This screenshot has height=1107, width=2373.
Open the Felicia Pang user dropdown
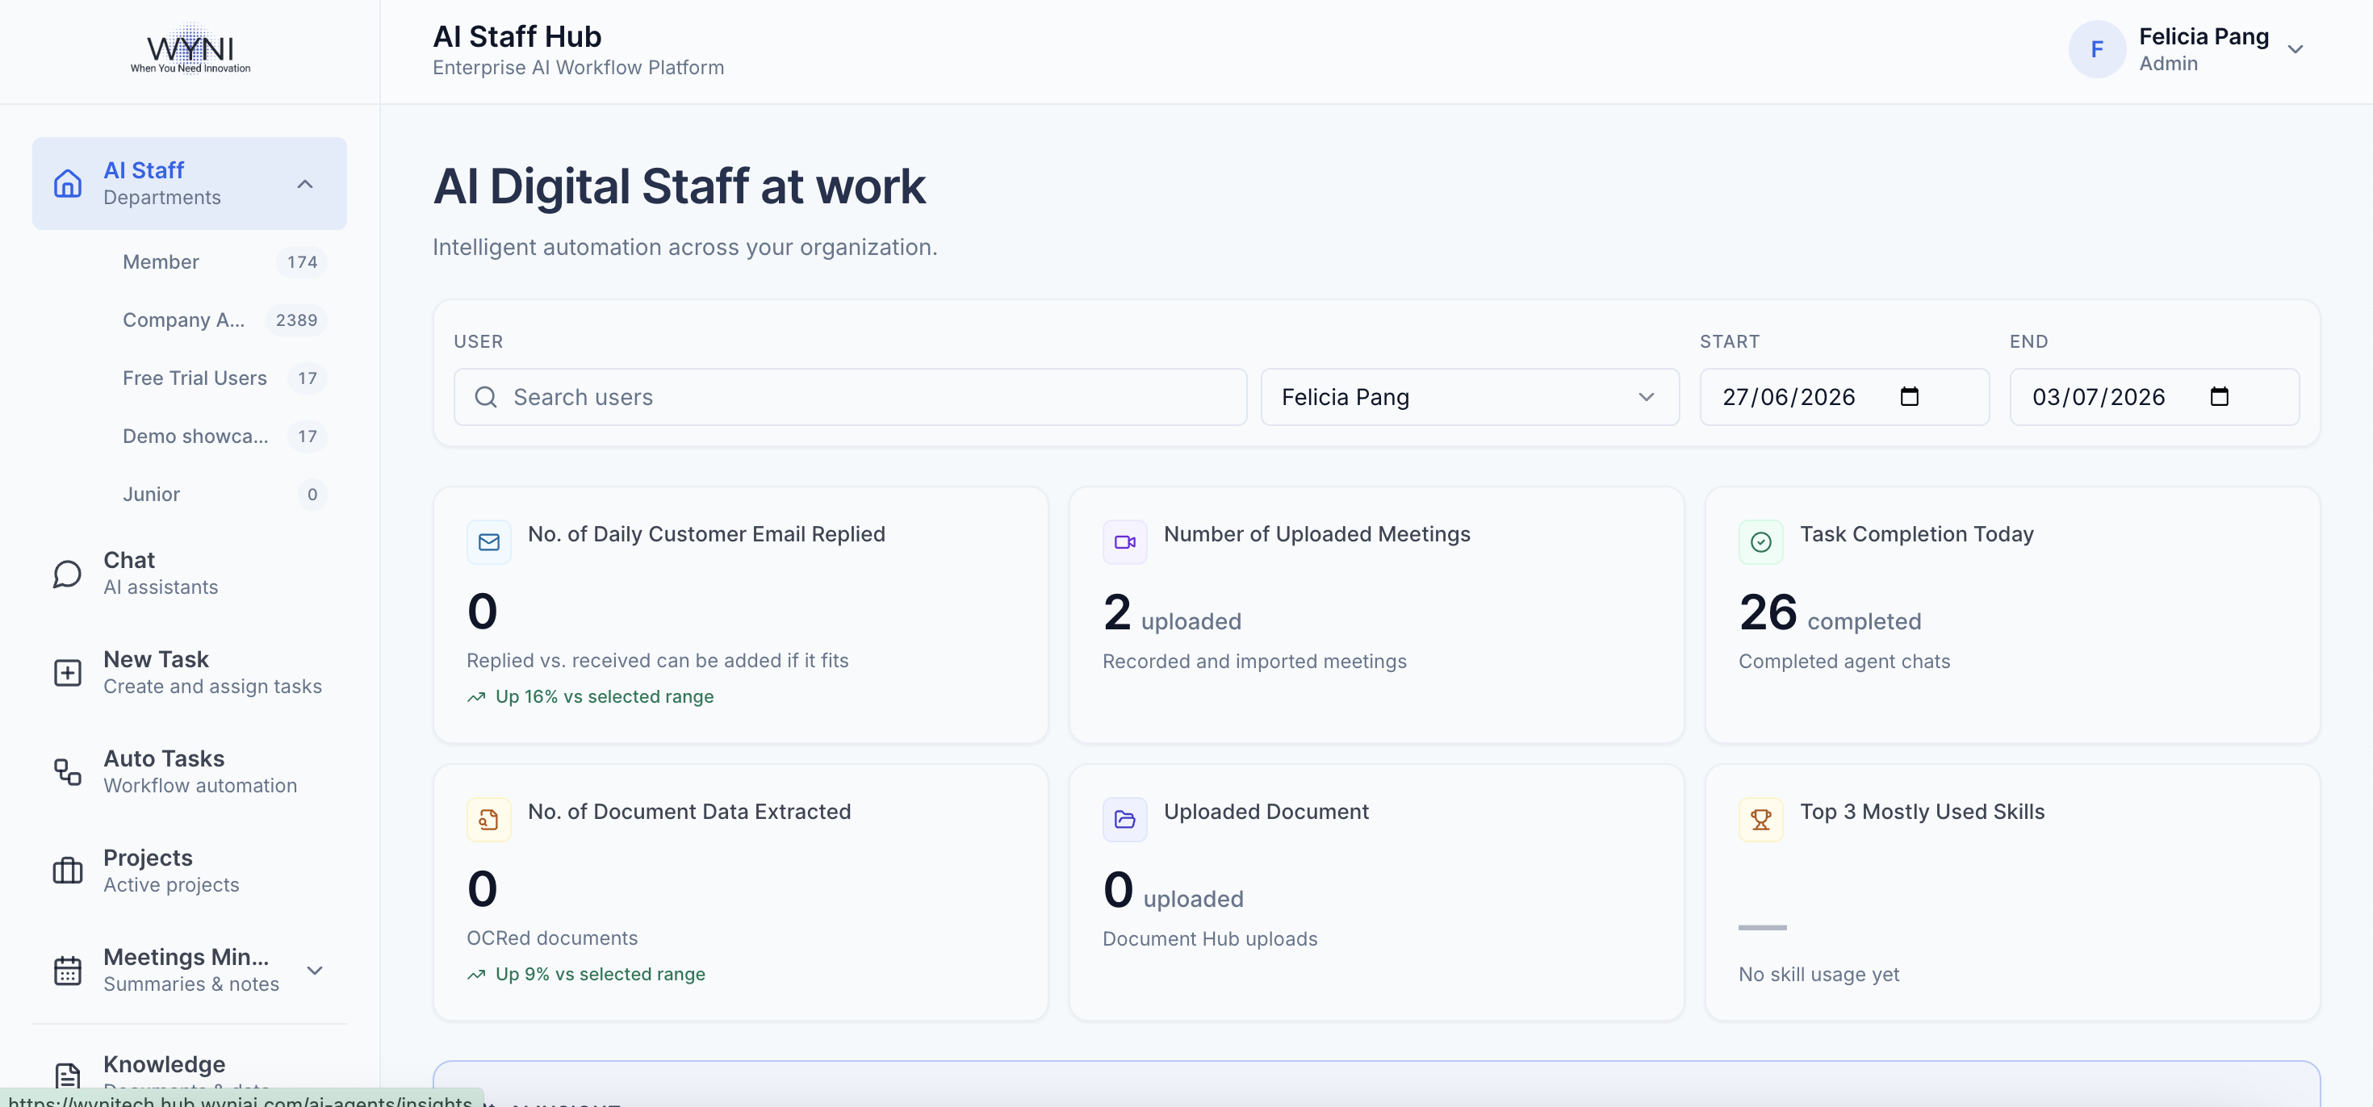click(x=1469, y=397)
